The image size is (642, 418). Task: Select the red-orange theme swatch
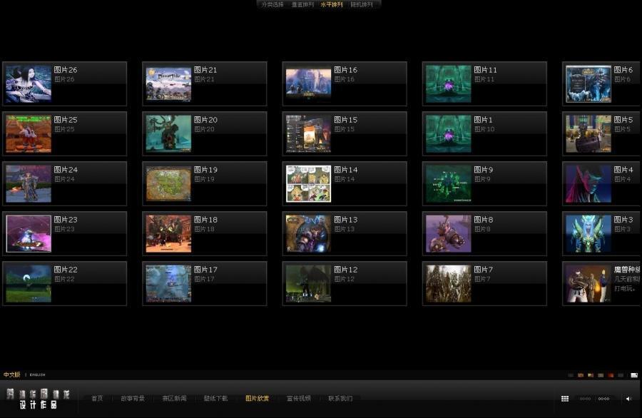click(611, 375)
